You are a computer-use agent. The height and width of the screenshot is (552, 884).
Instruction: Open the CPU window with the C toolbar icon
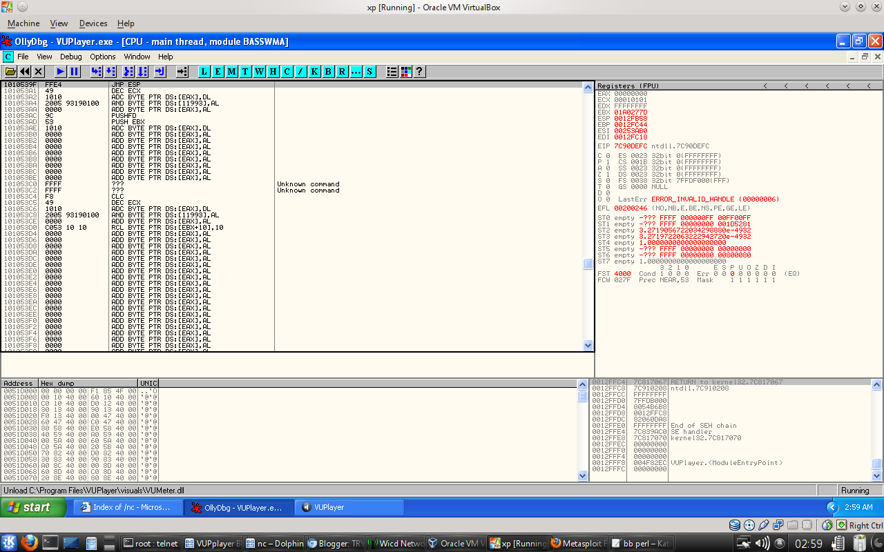tap(287, 71)
